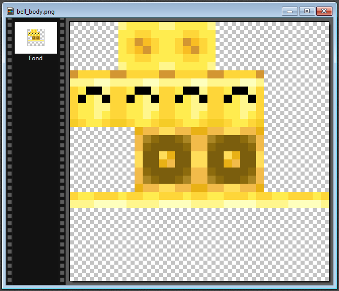Screen dimensions: 339x291
Task: Click the bell_body.png document icon
Action: (x=10, y=11)
